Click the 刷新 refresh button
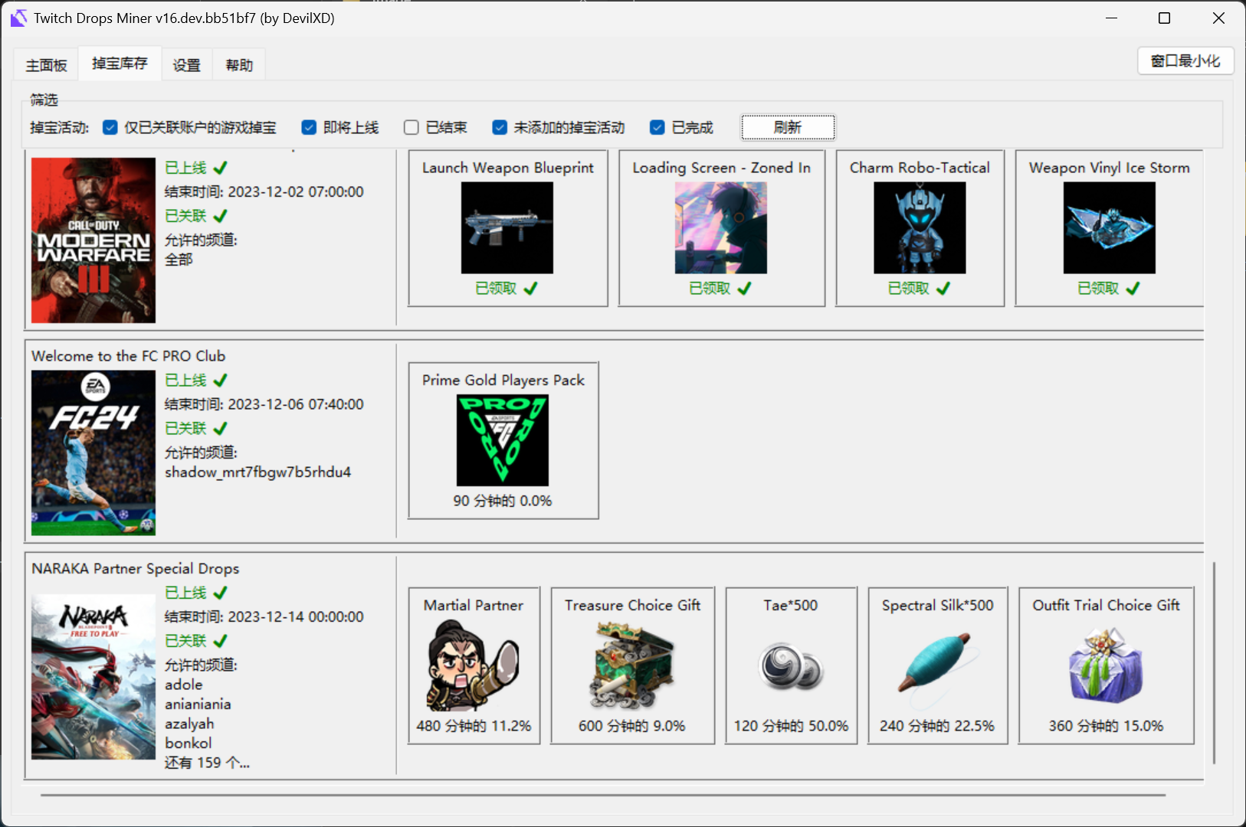Screen dimensions: 1246x827 (788, 127)
